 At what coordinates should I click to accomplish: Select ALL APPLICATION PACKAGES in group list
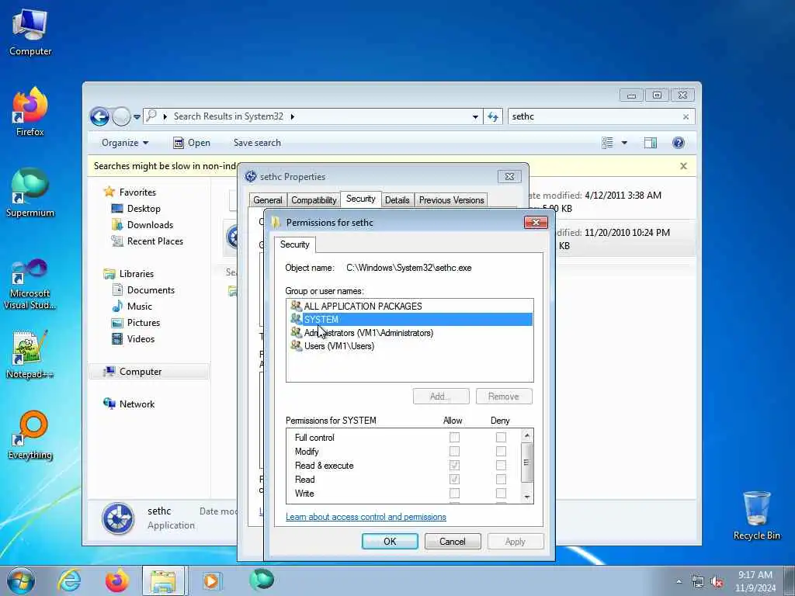tap(410, 306)
